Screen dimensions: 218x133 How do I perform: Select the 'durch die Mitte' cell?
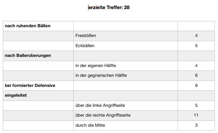click(126, 125)
